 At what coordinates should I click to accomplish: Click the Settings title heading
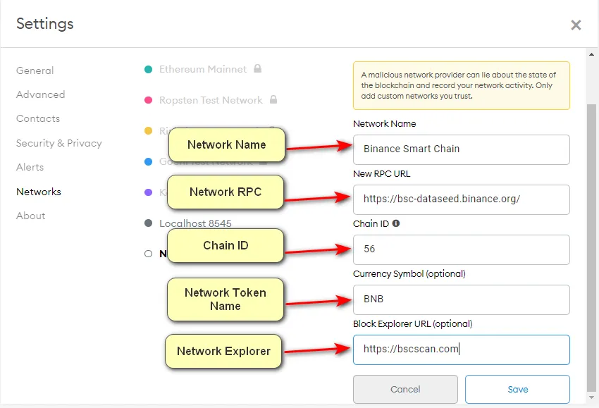(44, 24)
